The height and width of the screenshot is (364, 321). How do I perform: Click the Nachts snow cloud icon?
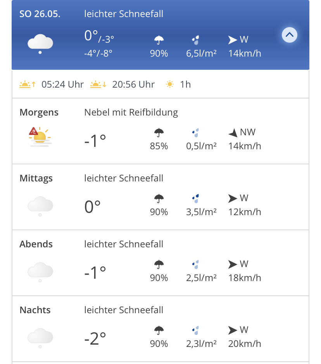[40, 337]
